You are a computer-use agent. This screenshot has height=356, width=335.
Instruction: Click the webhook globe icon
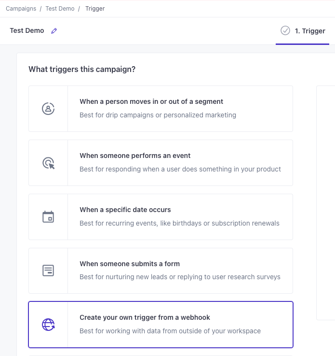click(x=48, y=325)
